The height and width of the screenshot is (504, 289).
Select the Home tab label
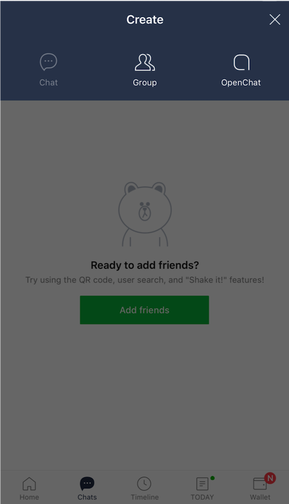(x=29, y=497)
